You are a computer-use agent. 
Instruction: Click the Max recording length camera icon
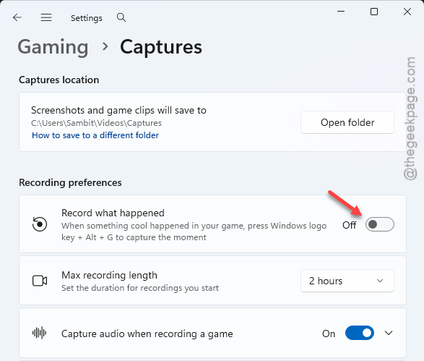click(x=40, y=281)
